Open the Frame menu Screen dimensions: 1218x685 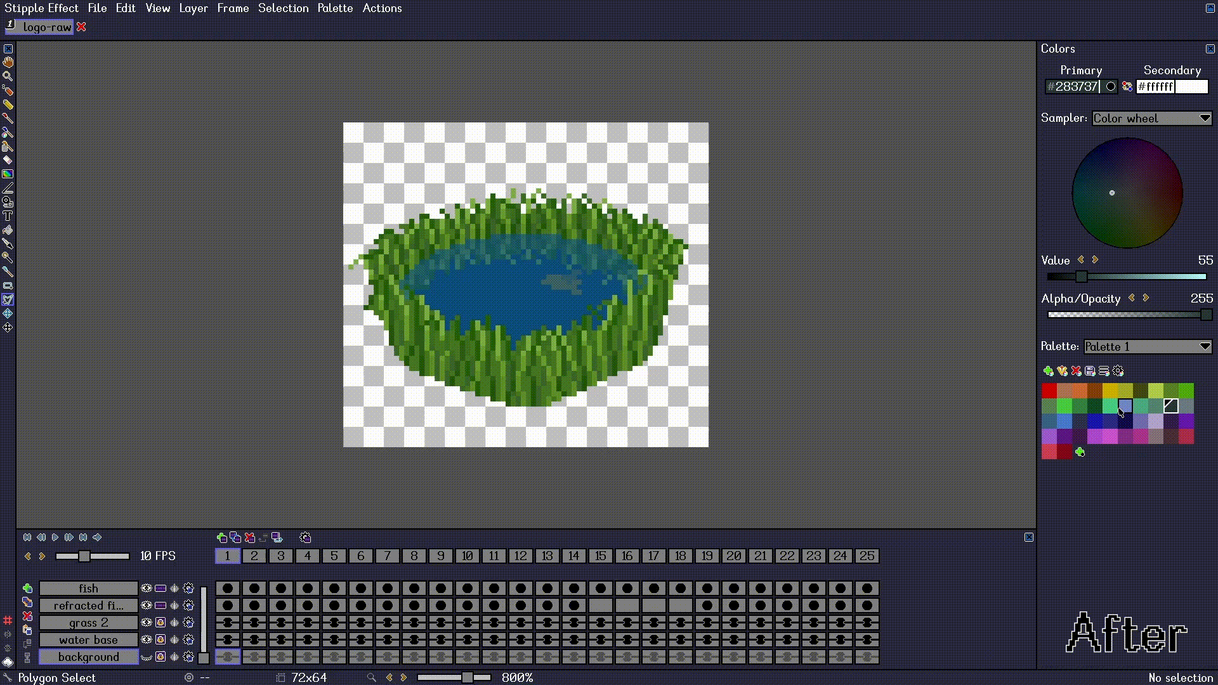232,8
